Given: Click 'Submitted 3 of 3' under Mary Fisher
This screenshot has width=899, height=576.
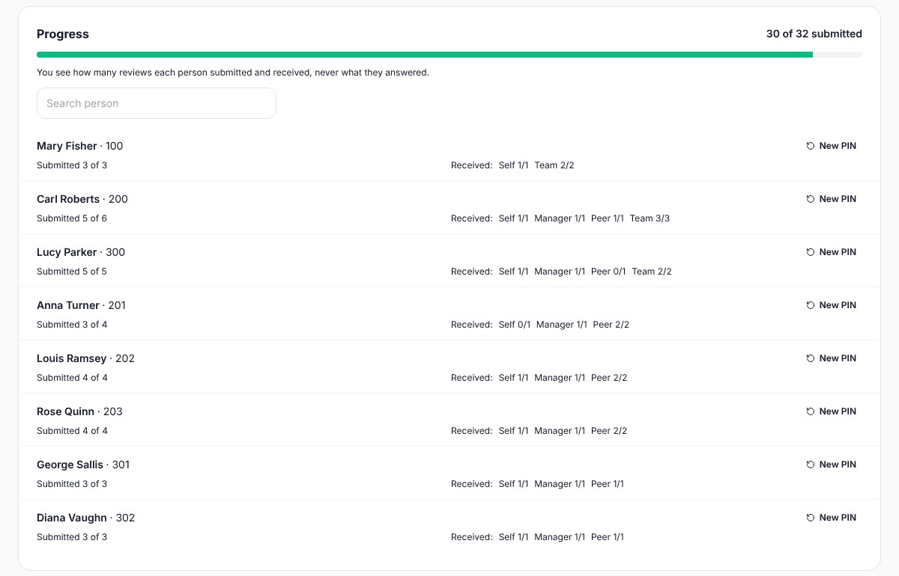Looking at the screenshot, I should click(x=72, y=165).
